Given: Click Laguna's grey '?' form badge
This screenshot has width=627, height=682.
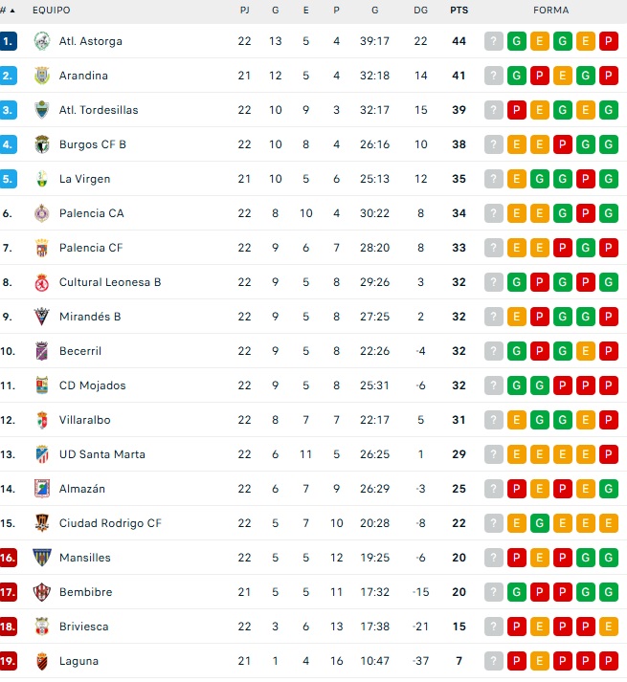Looking at the screenshot, I should [494, 661].
